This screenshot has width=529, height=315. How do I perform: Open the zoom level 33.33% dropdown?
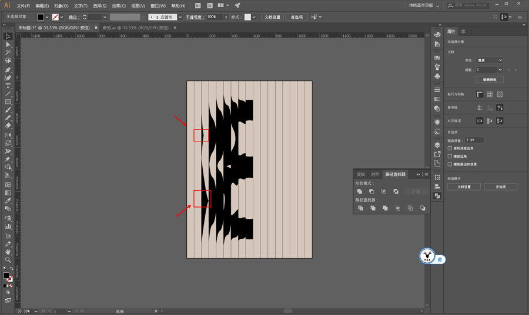(x=36, y=311)
